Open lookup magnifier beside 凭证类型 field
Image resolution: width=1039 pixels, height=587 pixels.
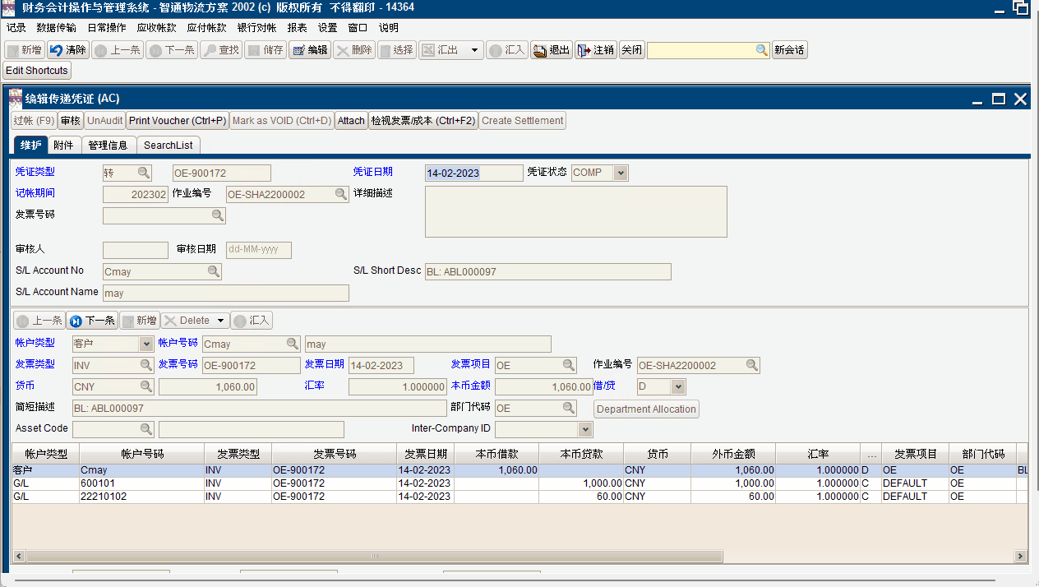point(144,173)
